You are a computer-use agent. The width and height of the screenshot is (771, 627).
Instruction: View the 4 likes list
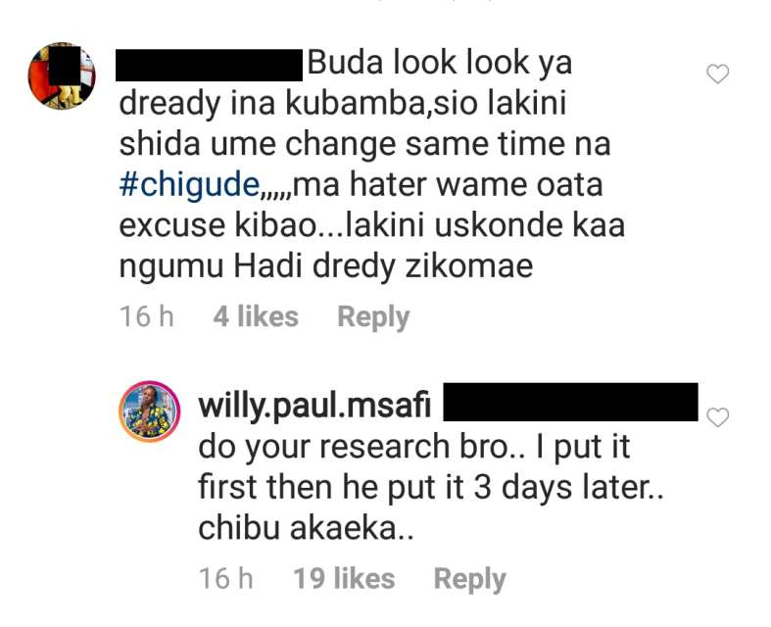tap(256, 316)
